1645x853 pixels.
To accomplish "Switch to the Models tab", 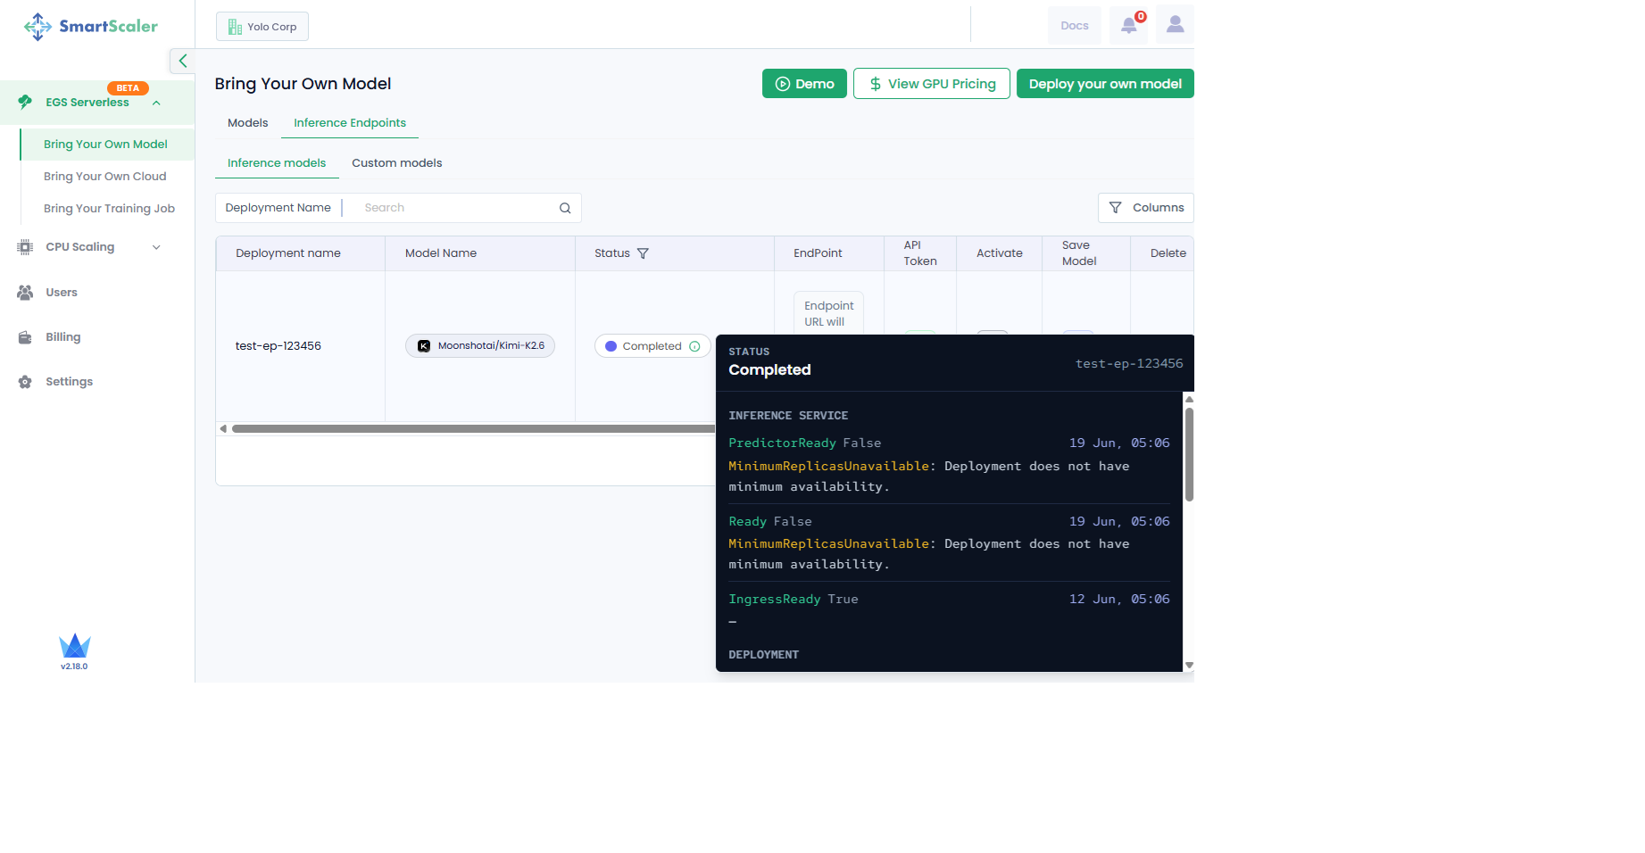I will tap(247, 123).
